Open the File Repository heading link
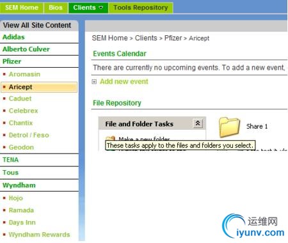This screenshot has width=288, height=243. coord(117,103)
